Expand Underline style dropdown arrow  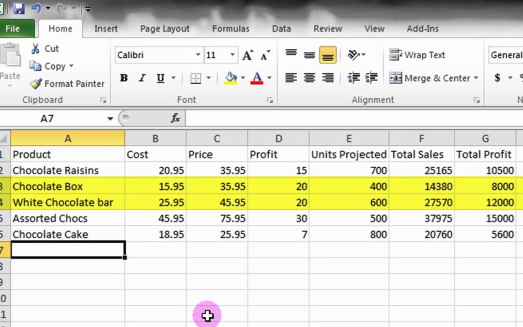(173, 78)
